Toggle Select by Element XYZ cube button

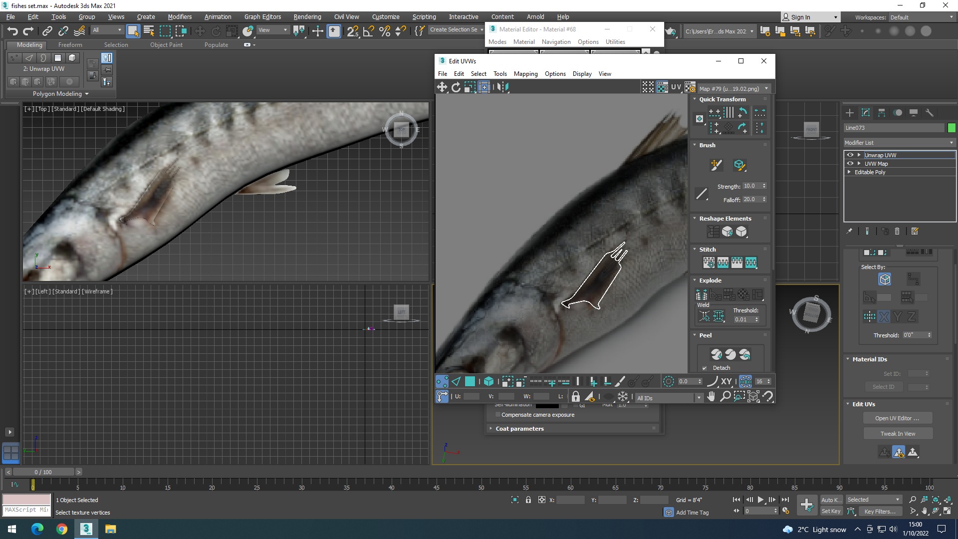coord(885,279)
